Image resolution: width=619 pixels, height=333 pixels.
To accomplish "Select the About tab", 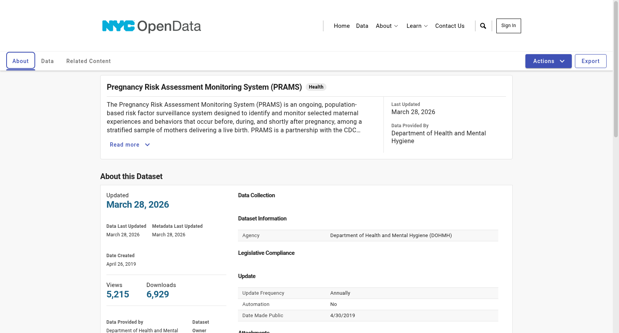I will pos(21,61).
